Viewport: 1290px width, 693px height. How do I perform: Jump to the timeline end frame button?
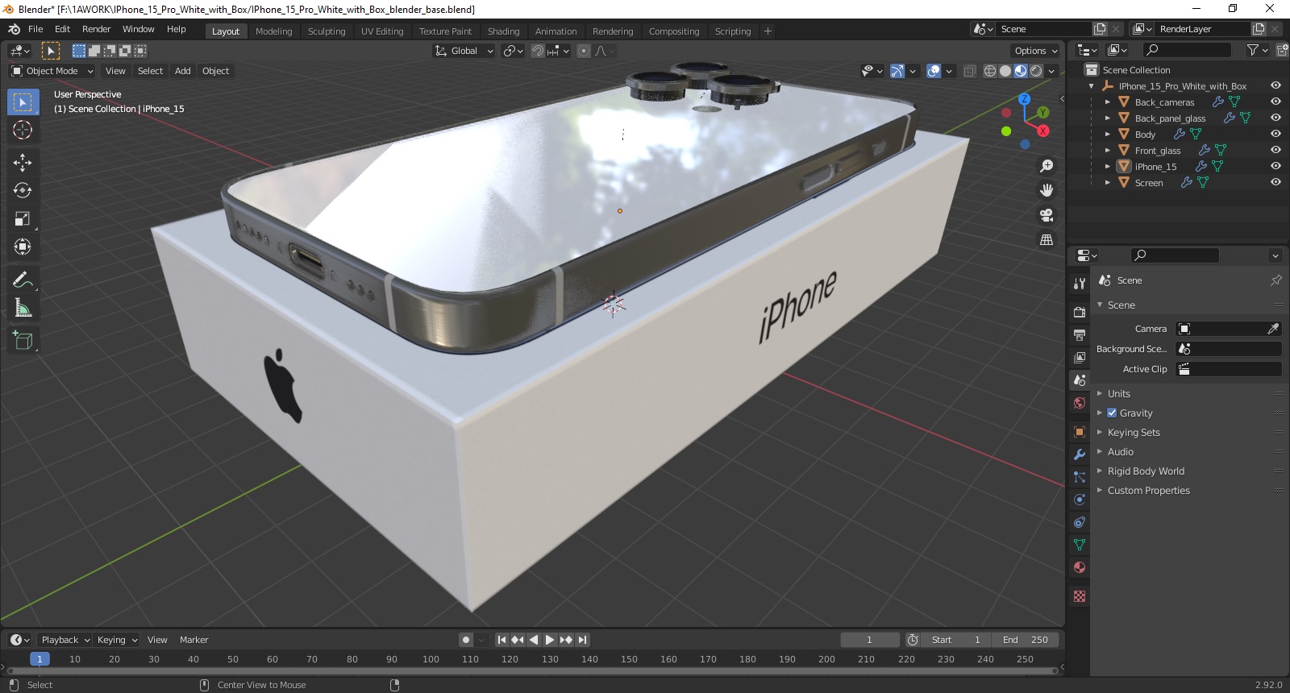pyautogui.click(x=582, y=640)
